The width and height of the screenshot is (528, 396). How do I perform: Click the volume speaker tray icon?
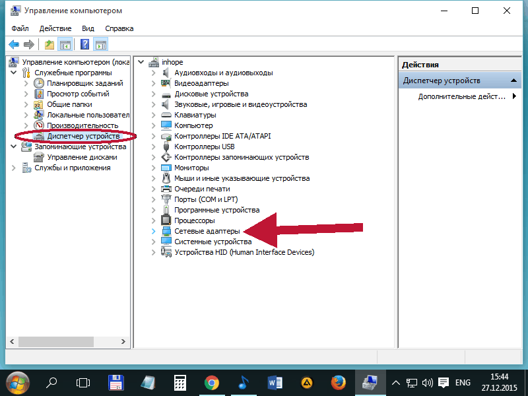[427, 383]
